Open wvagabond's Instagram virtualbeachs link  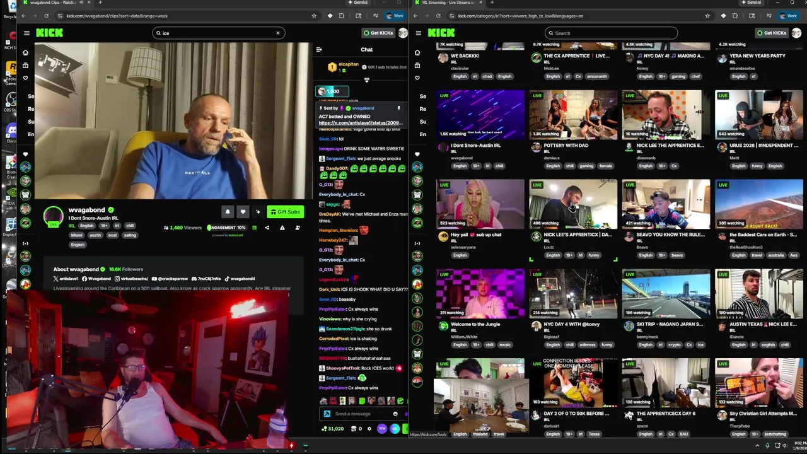click(x=131, y=279)
